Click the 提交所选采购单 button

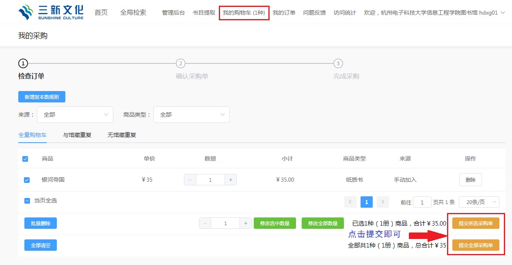475,223
